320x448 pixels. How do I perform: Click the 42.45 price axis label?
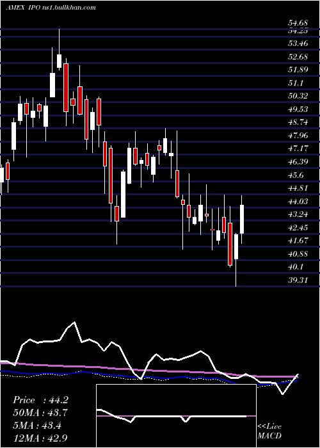coord(298,228)
